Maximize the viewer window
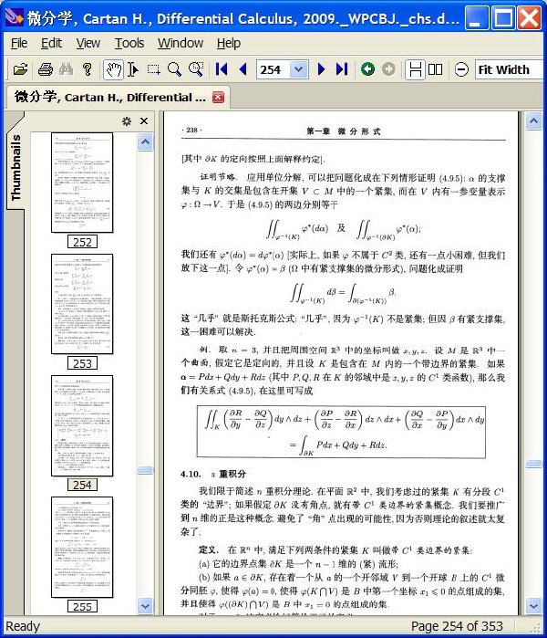Image resolution: width=547 pixels, height=638 pixels. click(503, 18)
